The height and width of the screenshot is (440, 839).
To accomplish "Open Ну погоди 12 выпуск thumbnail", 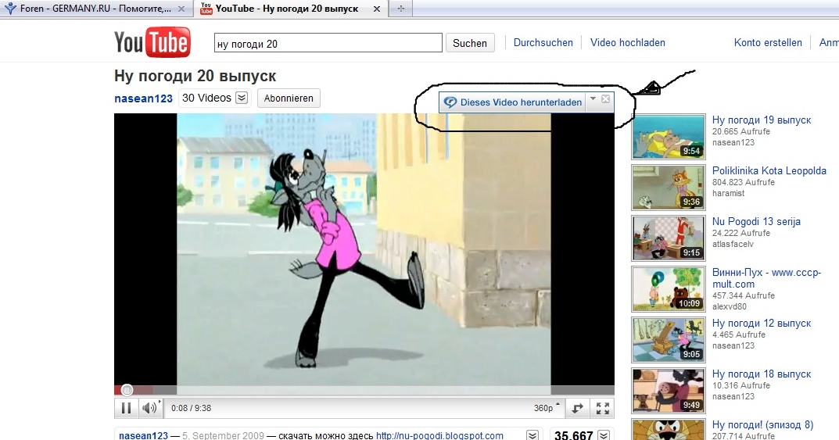I will 669,340.
